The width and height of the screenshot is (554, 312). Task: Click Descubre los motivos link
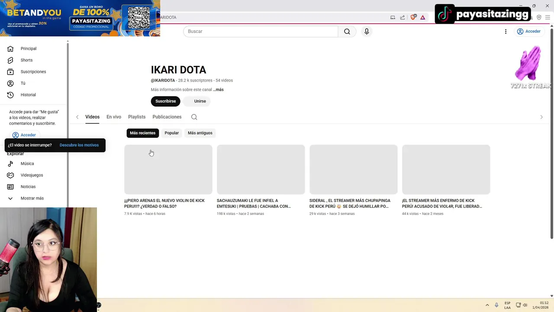[x=79, y=145]
